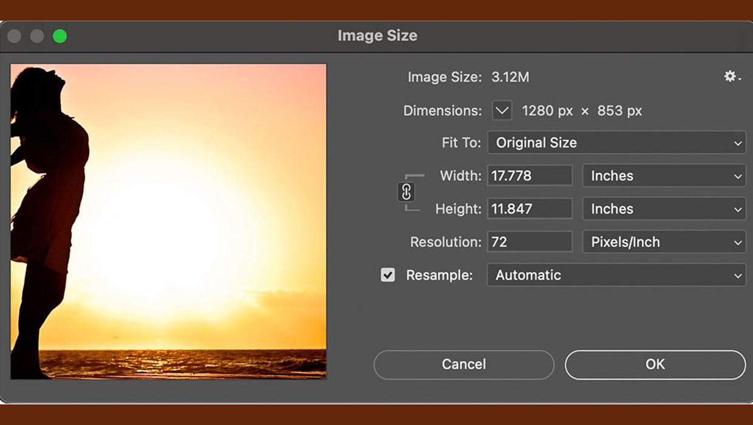753x425 pixels.
Task: Uncheck the Resample checkbox
Action: click(x=387, y=275)
